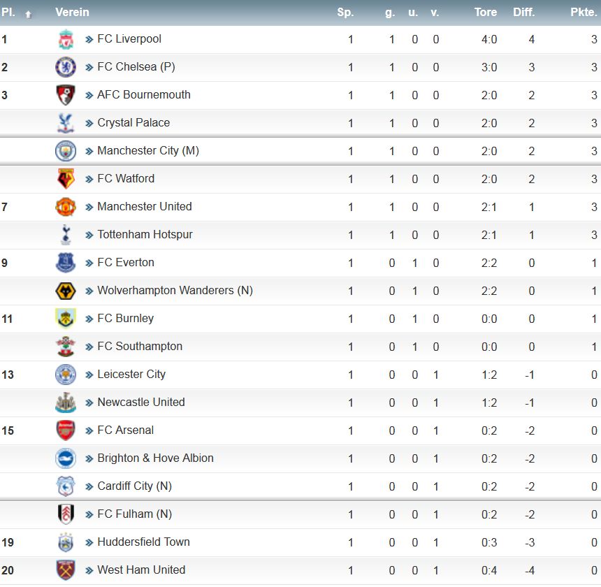The width and height of the screenshot is (601, 587).
Task: Select the Crystal Palace eagle crest
Action: click(66, 123)
